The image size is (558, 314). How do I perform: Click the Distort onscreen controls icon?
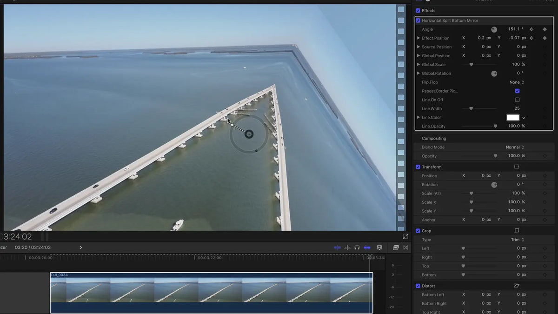[x=517, y=286]
